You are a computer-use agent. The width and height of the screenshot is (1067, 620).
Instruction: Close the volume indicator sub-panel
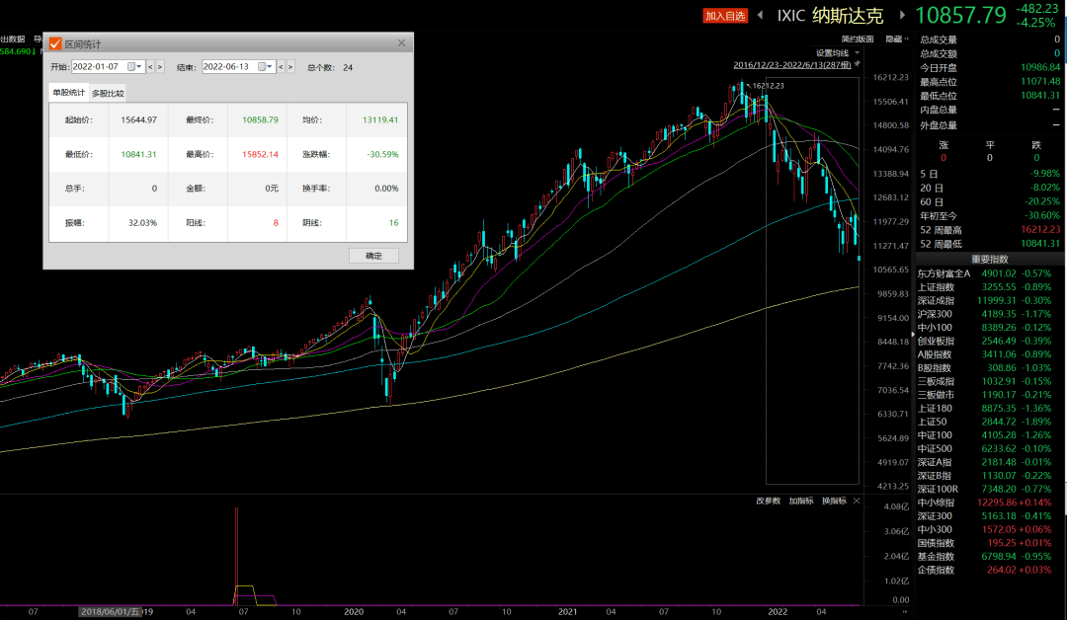857,502
